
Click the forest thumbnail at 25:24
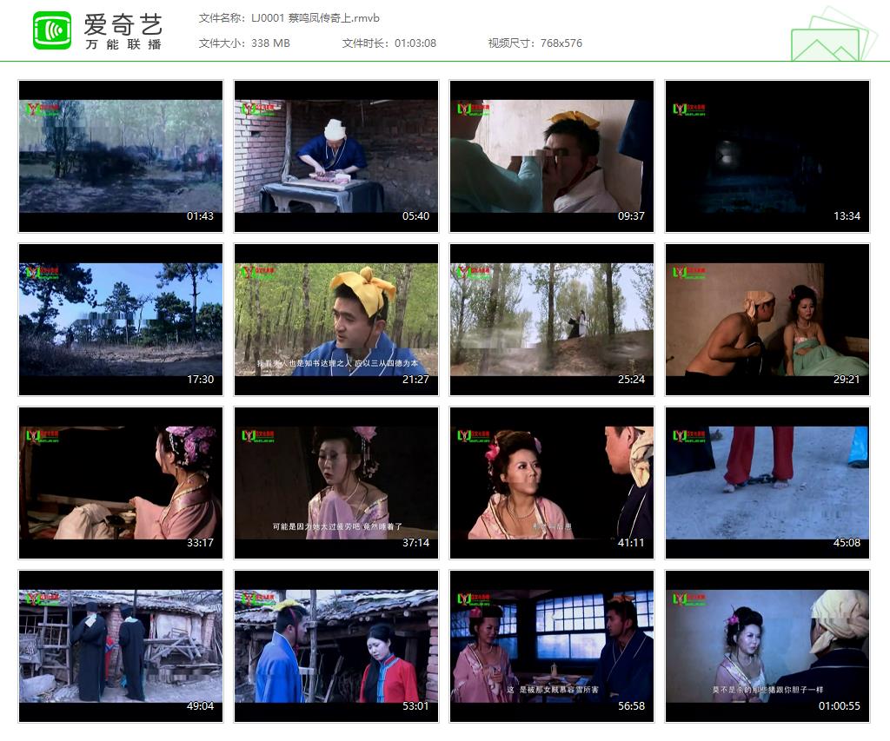click(552, 320)
